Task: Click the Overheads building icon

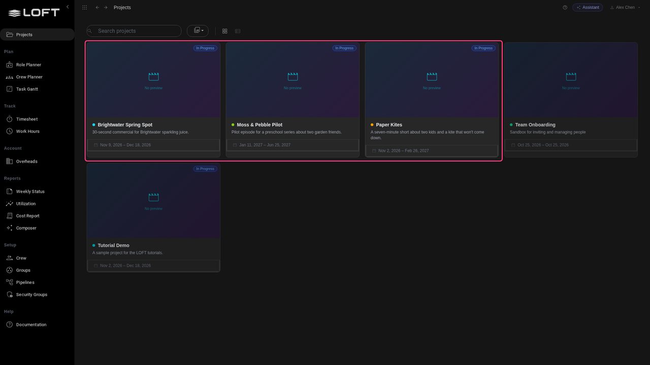Action: coord(9,161)
